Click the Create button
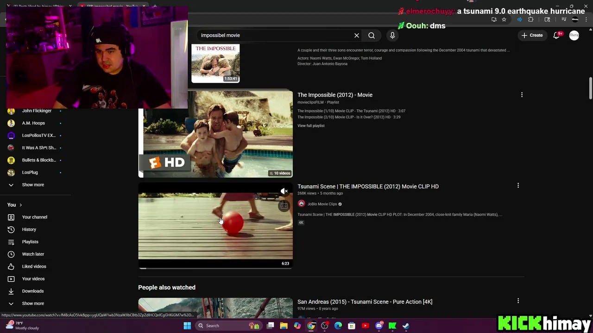The image size is (593, 333). click(x=531, y=35)
